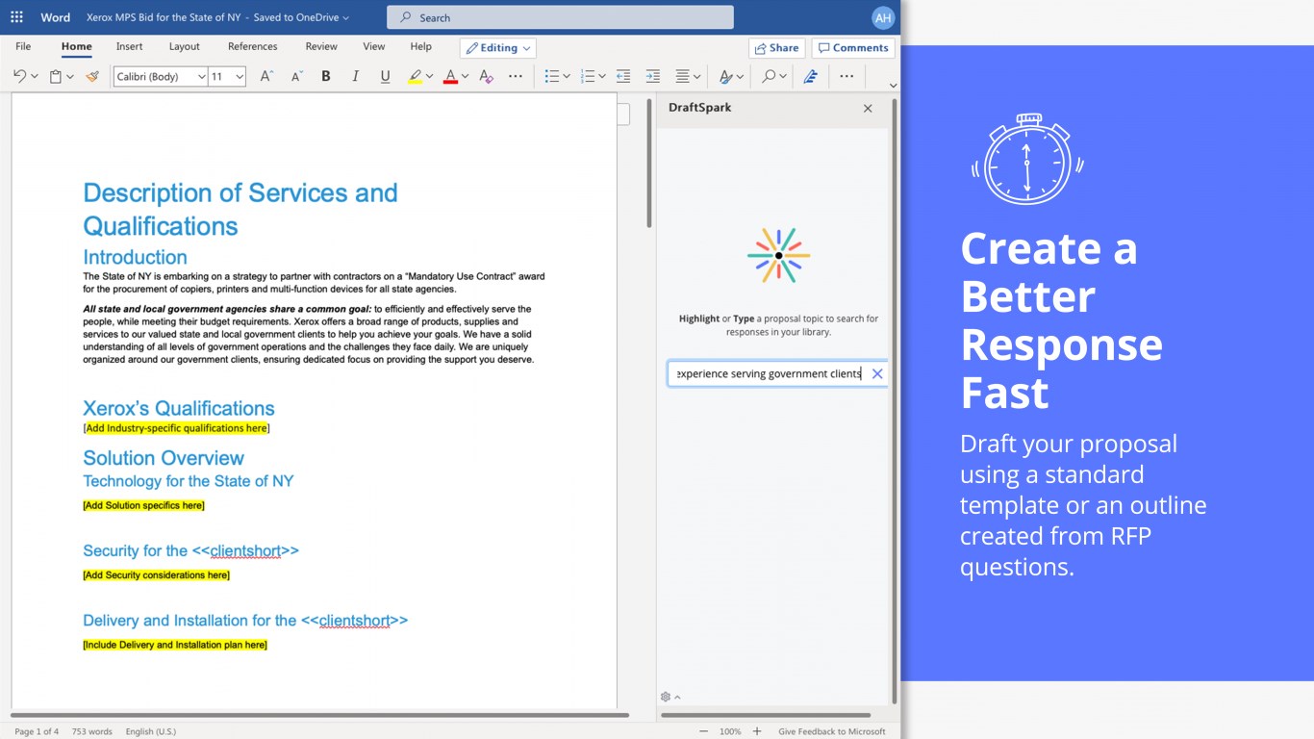
Task: Open the Review tab
Action: 321,46
